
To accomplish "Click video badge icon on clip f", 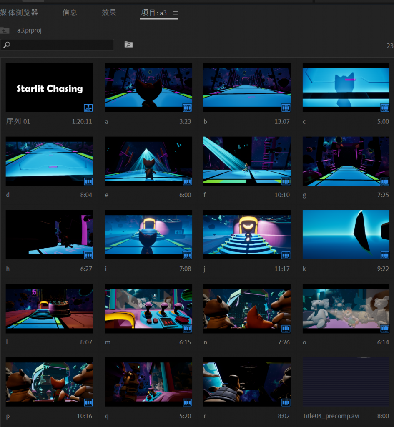I will [286, 181].
